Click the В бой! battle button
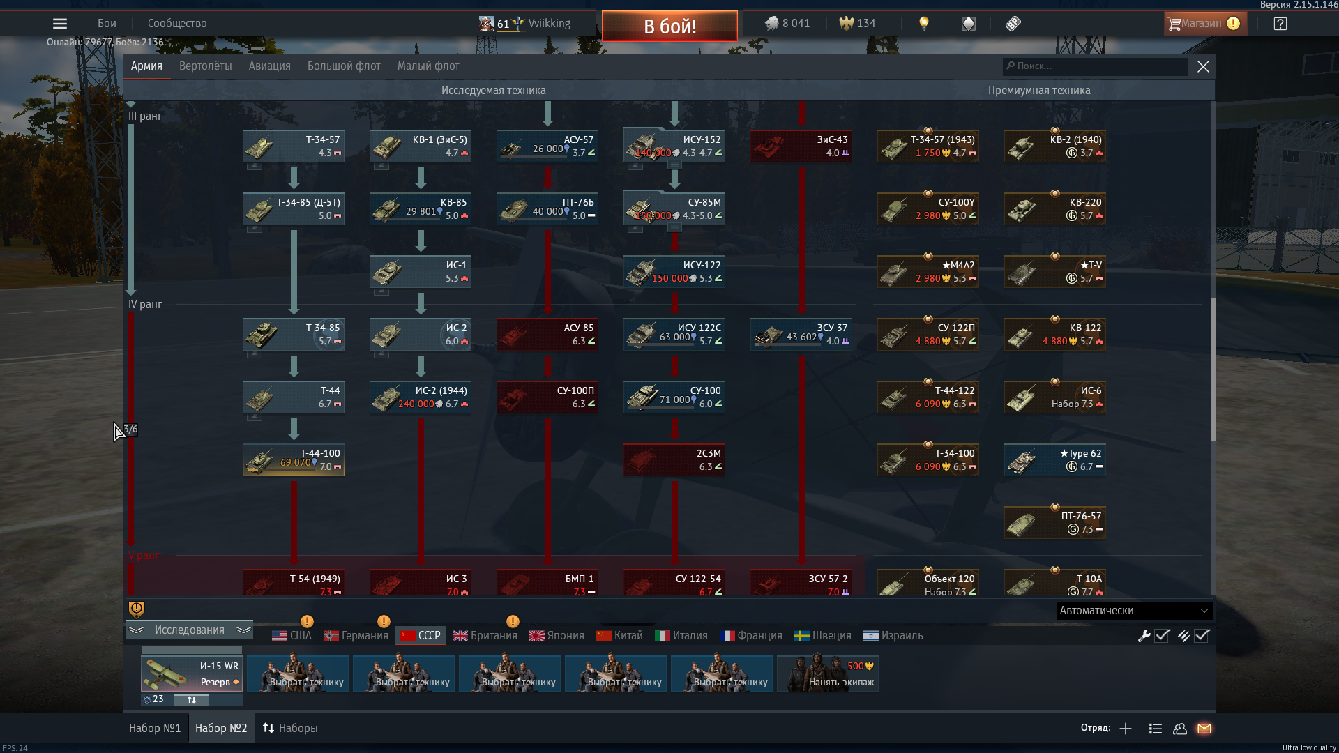 pyautogui.click(x=669, y=26)
